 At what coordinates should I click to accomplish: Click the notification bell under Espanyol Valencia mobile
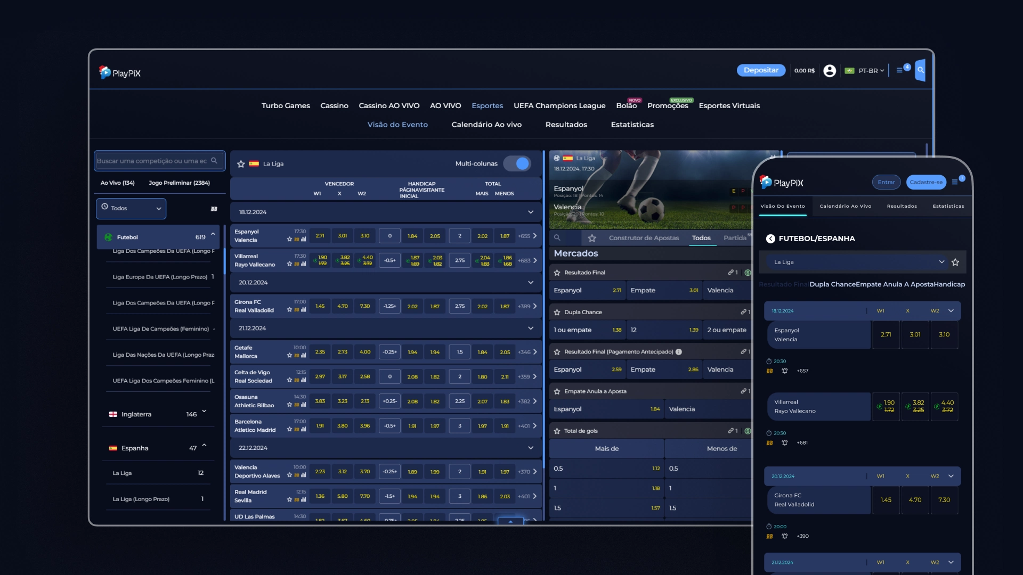tap(784, 371)
